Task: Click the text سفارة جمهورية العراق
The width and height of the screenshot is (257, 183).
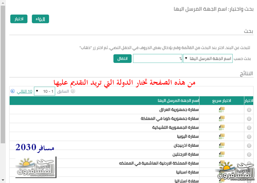Action: [x=179, y=110]
